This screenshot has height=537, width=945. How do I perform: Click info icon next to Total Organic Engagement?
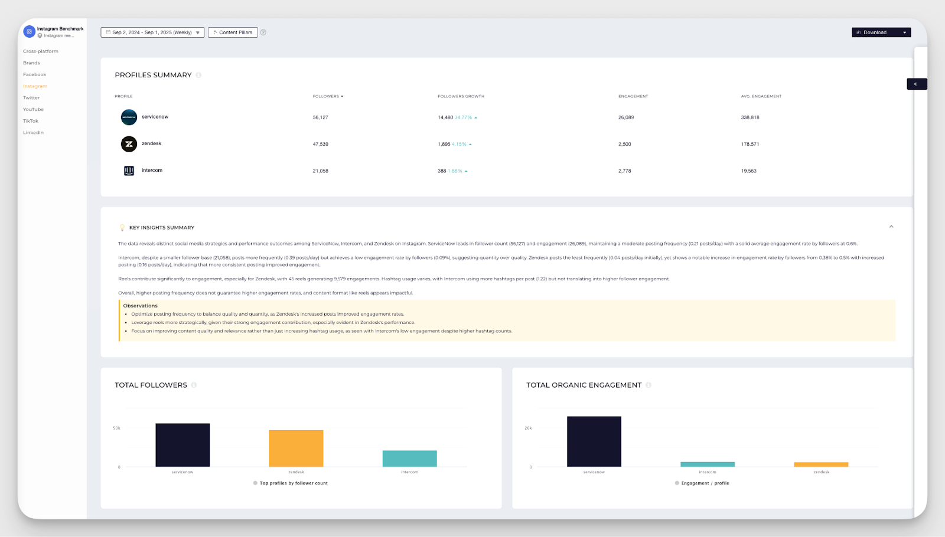point(649,385)
